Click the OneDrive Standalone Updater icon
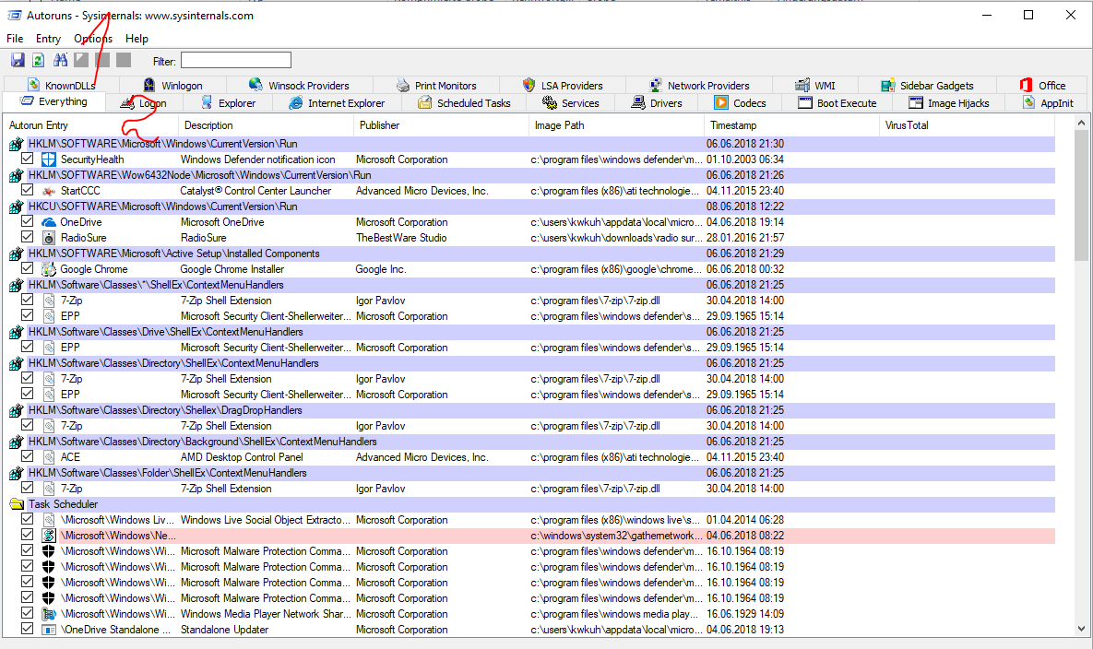The width and height of the screenshot is (1093, 649). [x=49, y=630]
